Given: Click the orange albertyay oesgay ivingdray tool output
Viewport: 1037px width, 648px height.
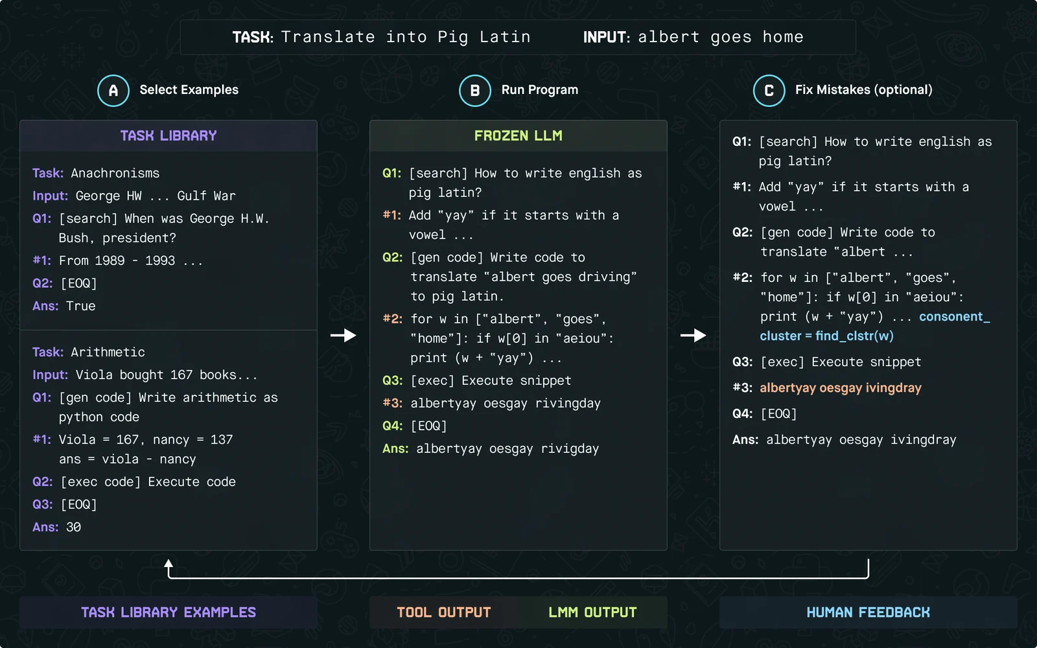Looking at the screenshot, I should coord(841,388).
